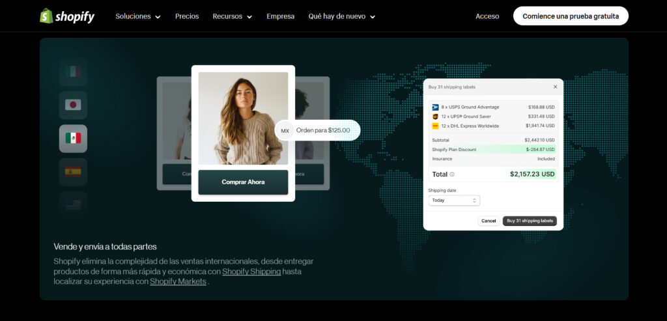Select the United States flag icon
The width and height of the screenshot is (667, 321).
pos(73,204)
